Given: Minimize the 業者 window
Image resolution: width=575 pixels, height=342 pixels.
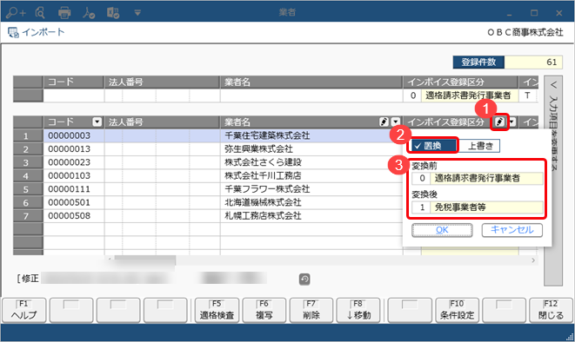Looking at the screenshot, I should 510,13.
